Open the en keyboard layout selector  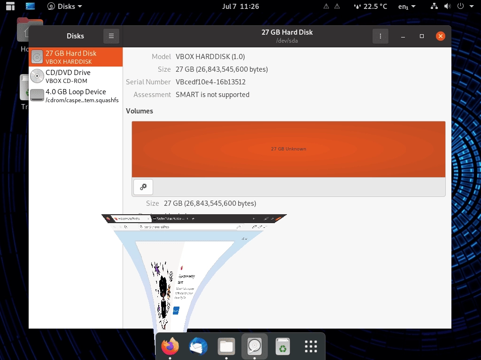(407, 6)
